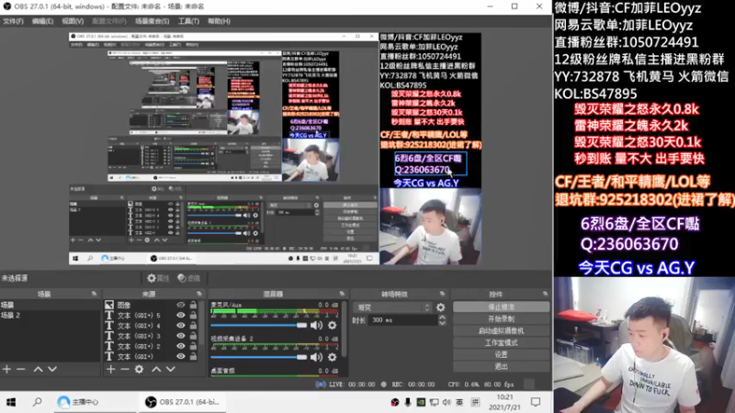Click the audio mixer panel scrollbar
This screenshot has width=735, height=413.
pos(345,330)
